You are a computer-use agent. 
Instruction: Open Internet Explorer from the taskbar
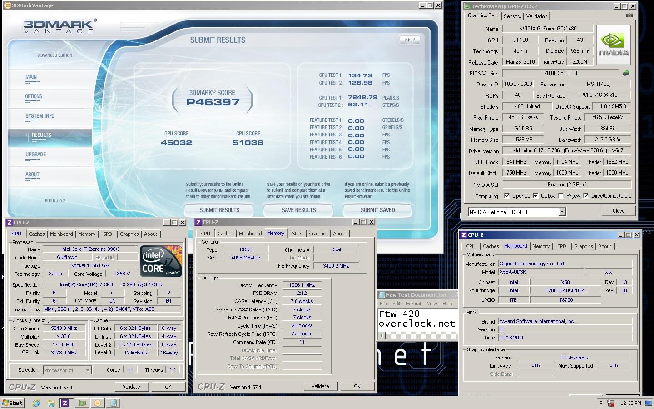[36, 403]
